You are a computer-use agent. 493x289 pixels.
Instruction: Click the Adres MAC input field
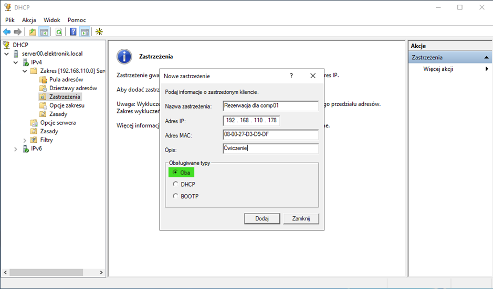270,135
